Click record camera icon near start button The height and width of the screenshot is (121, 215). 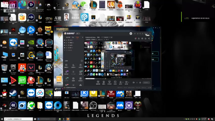coord(134,83)
